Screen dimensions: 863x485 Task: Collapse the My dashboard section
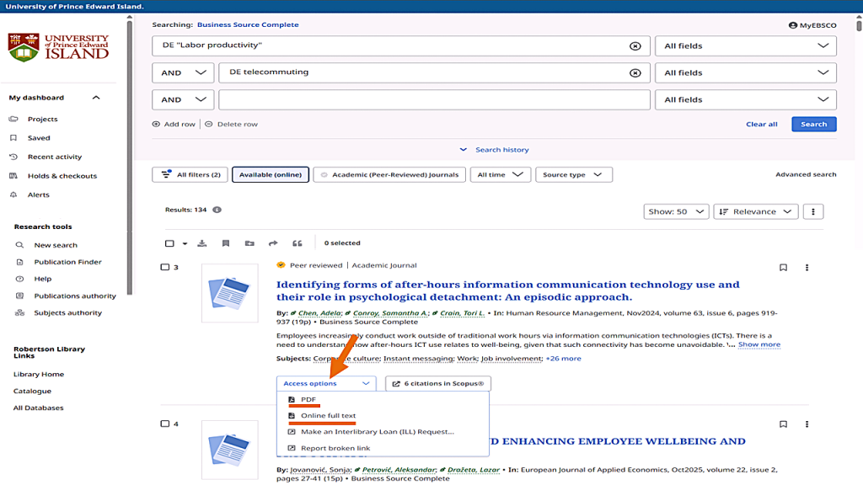96,98
